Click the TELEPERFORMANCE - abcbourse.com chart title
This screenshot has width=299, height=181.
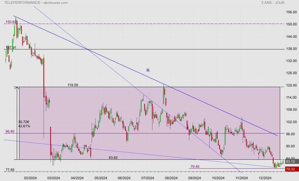pyautogui.click(x=36, y=3)
